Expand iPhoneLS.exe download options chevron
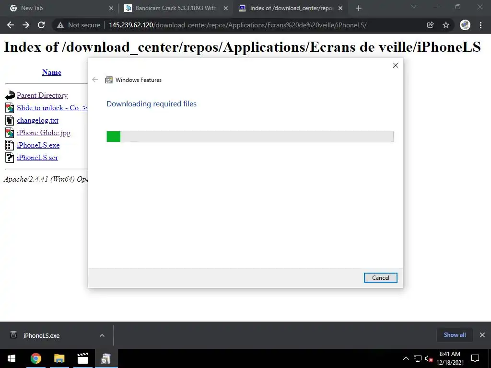The height and width of the screenshot is (368, 491). click(102, 335)
